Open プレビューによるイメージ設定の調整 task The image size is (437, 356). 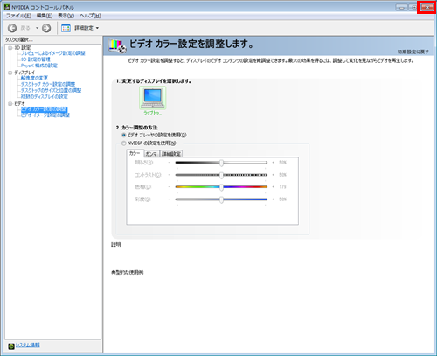click(x=52, y=53)
